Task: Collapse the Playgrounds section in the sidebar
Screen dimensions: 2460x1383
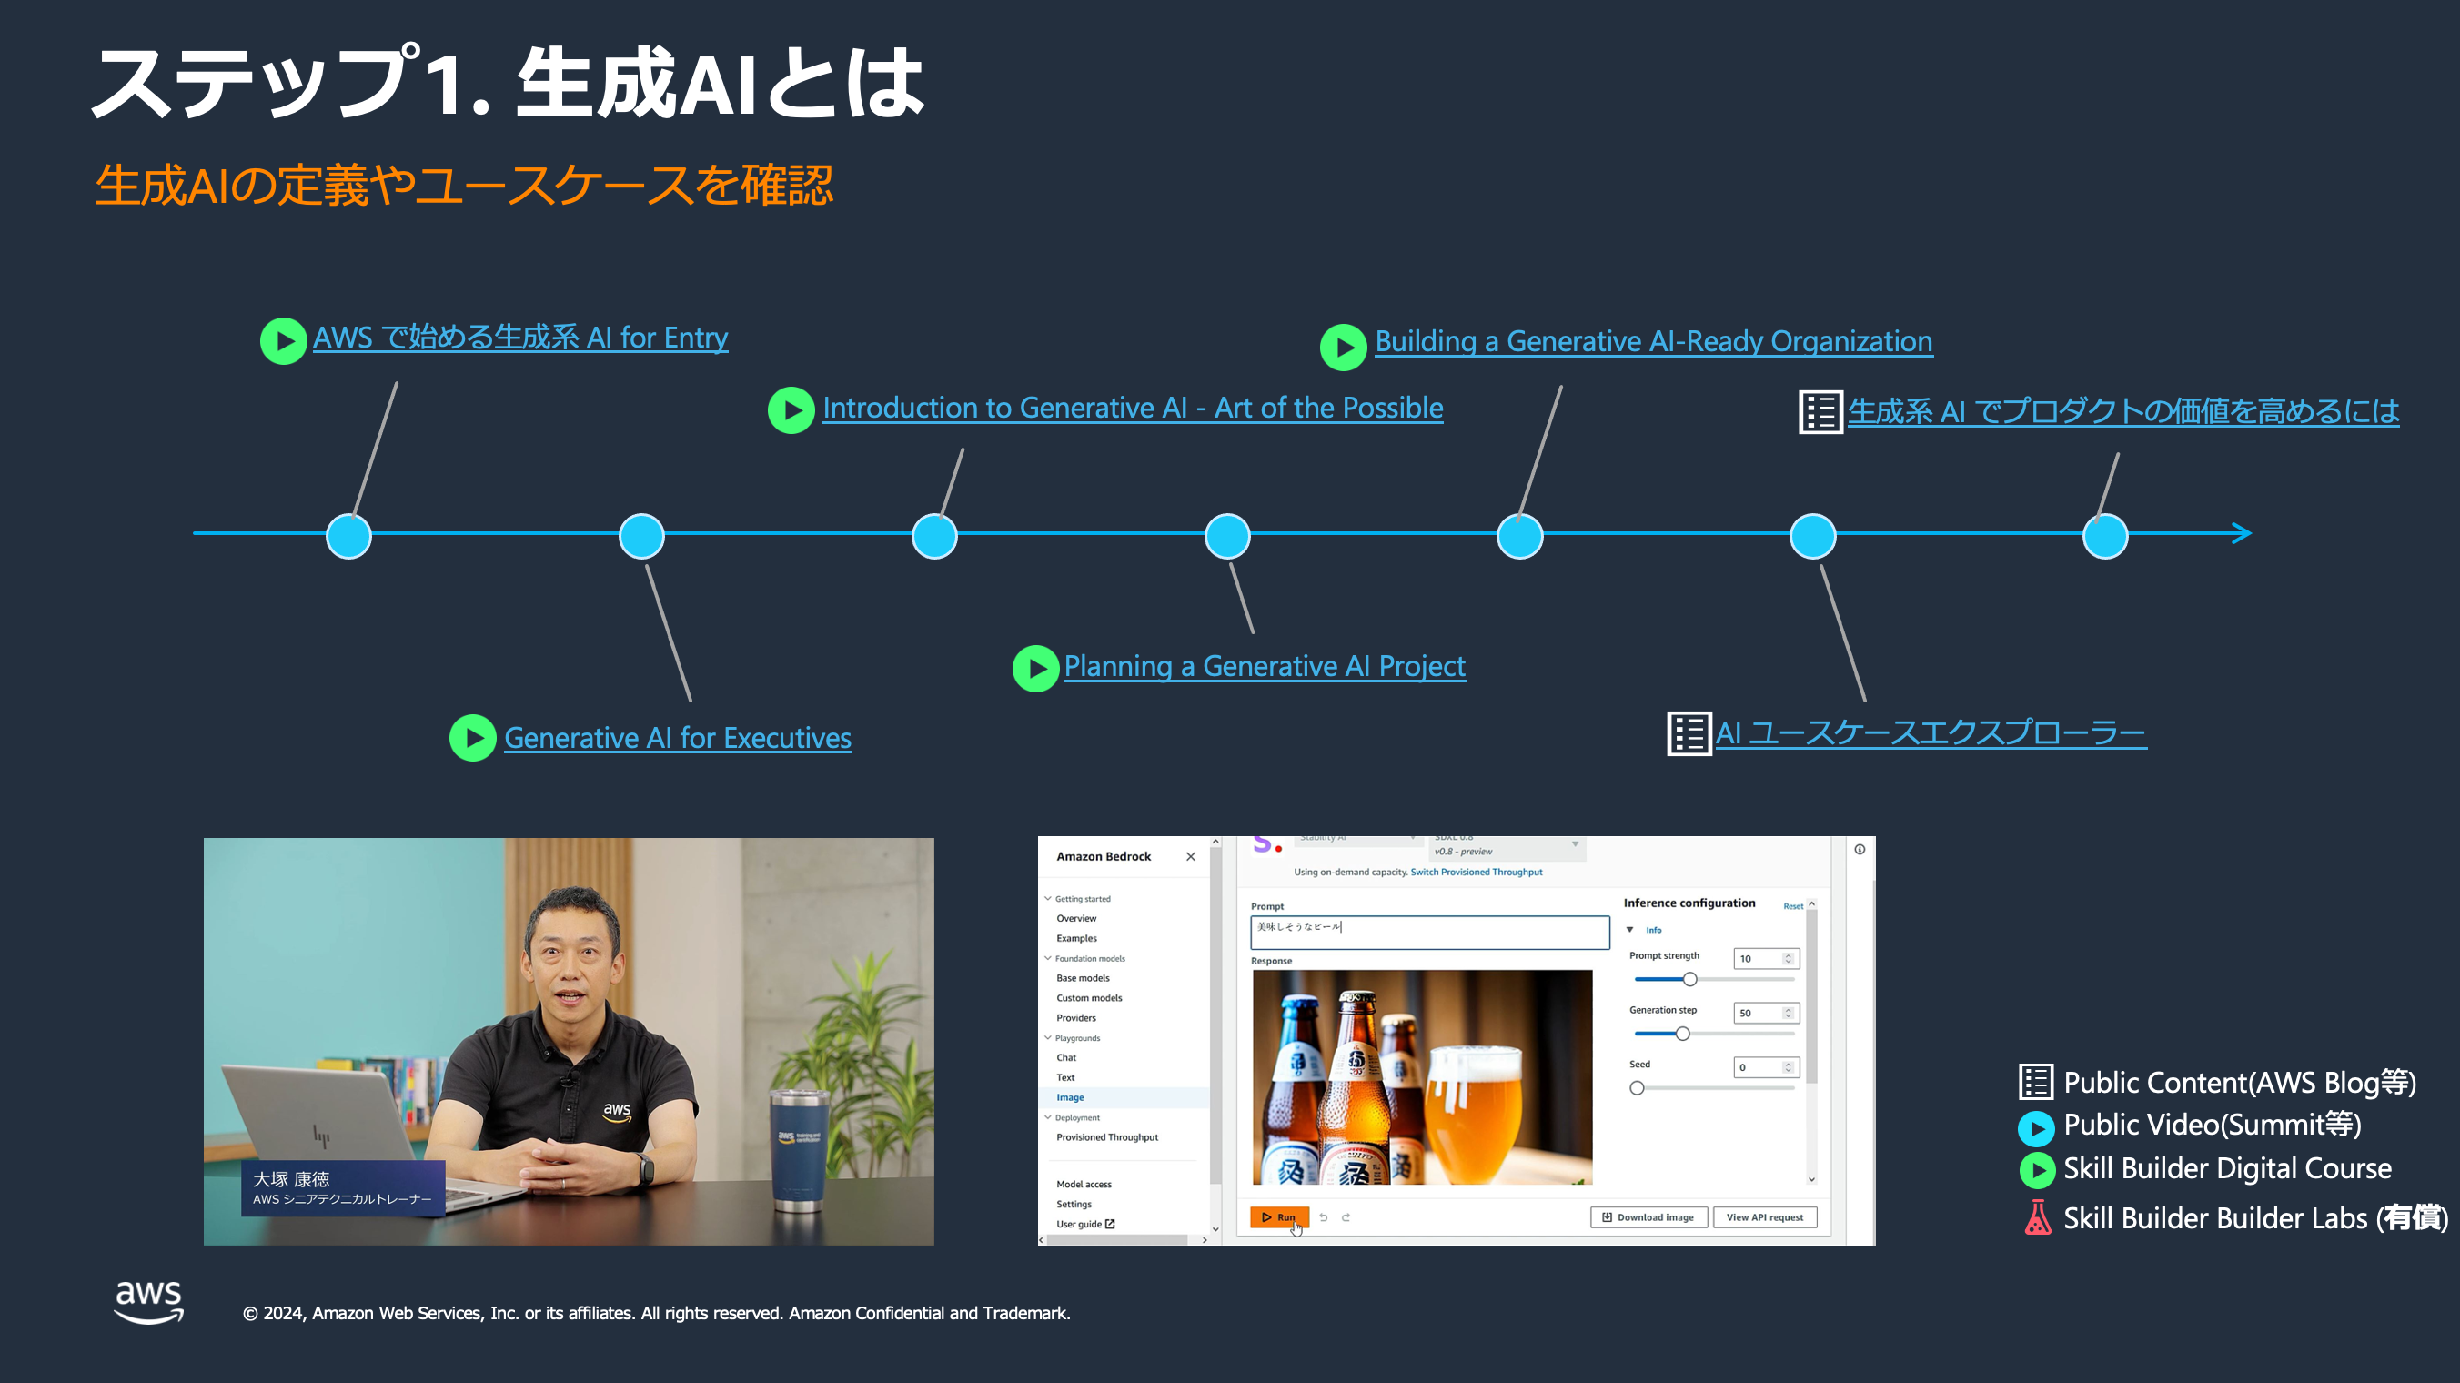Action: click(1048, 1038)
